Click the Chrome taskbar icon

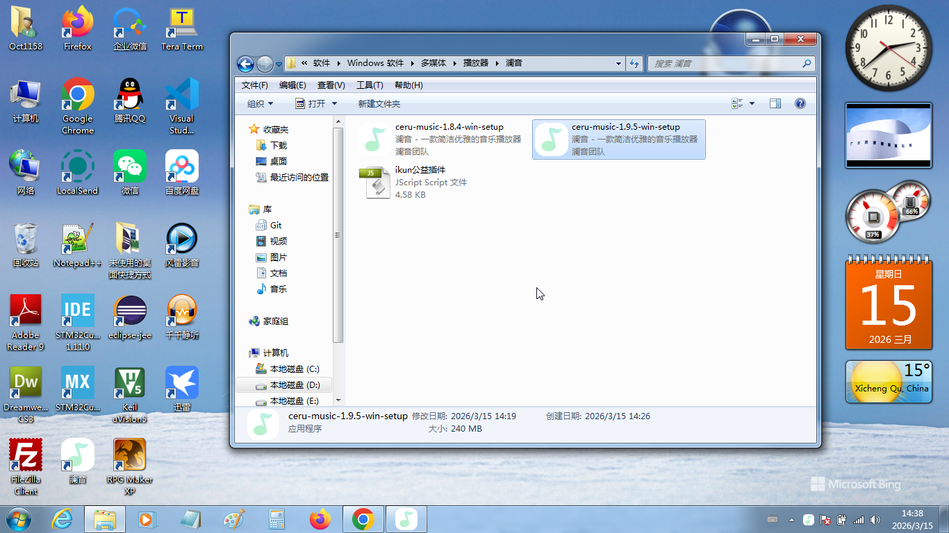(363, 518)
